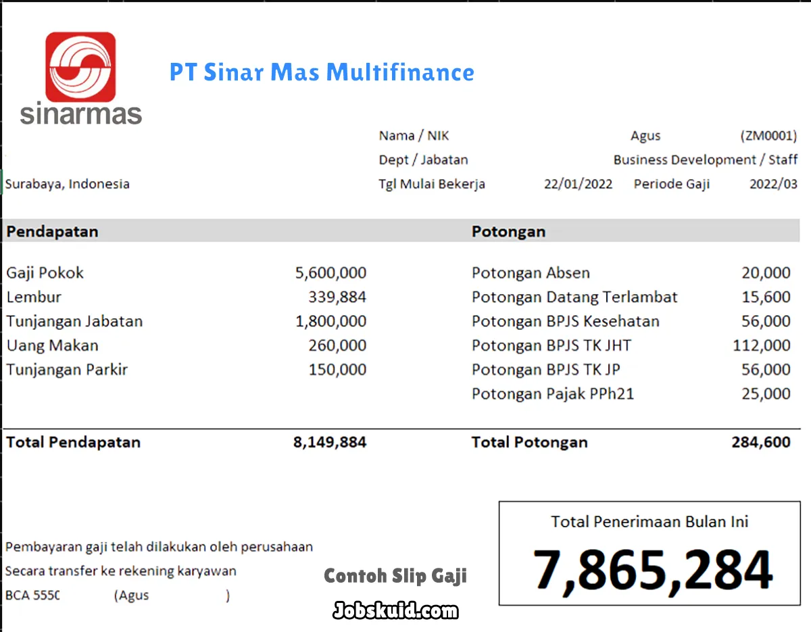The width and height of the screenshot is (811, 632).
Task: Click the Potongan Datang Terlambat value 15,600
Action: (x=765, y=297)
